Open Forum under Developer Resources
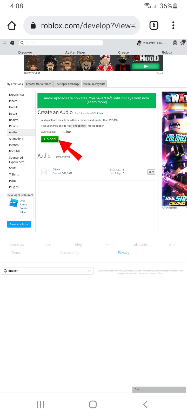This screenshot has width=187, height=416. [23, 205]
